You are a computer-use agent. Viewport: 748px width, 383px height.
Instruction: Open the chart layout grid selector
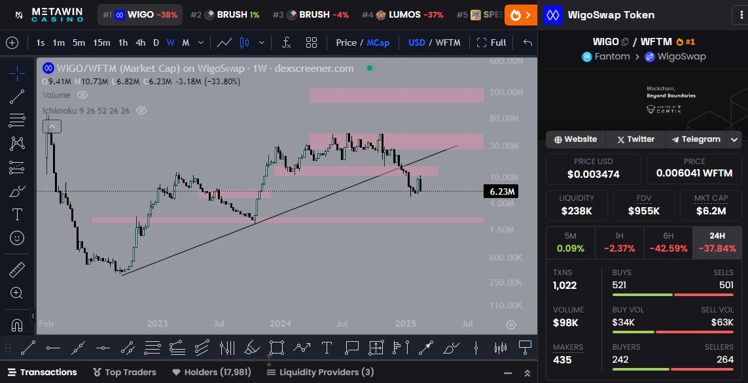pyautogui.click(x=312, y=43)
